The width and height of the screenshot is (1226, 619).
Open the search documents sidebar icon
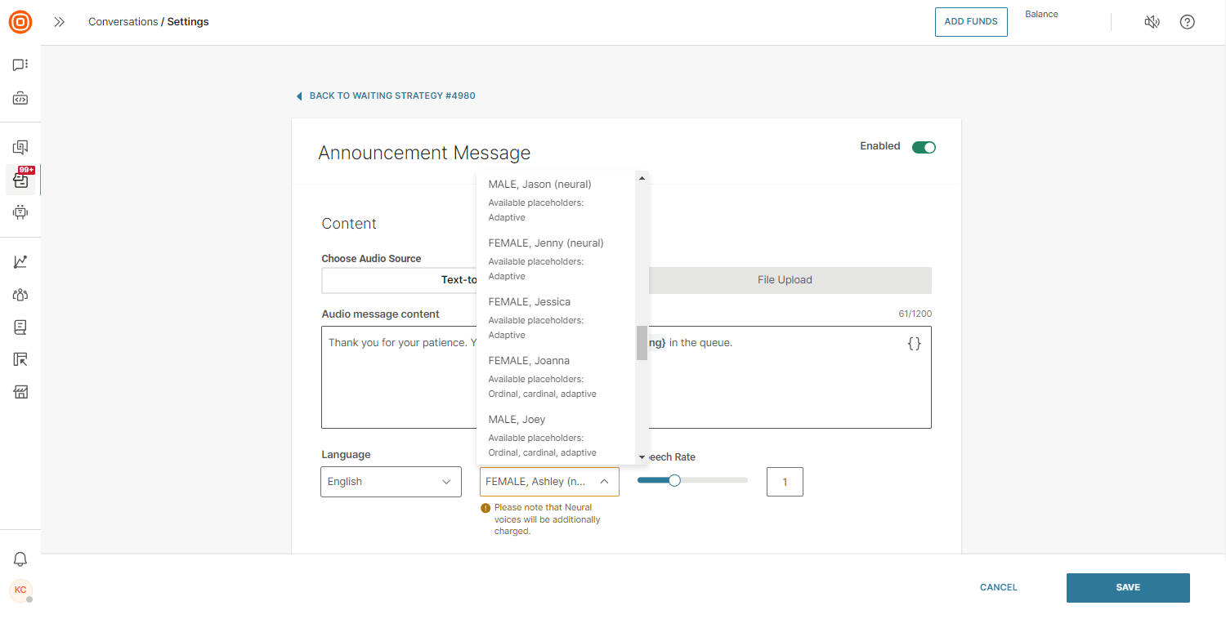tap(20, 147)
